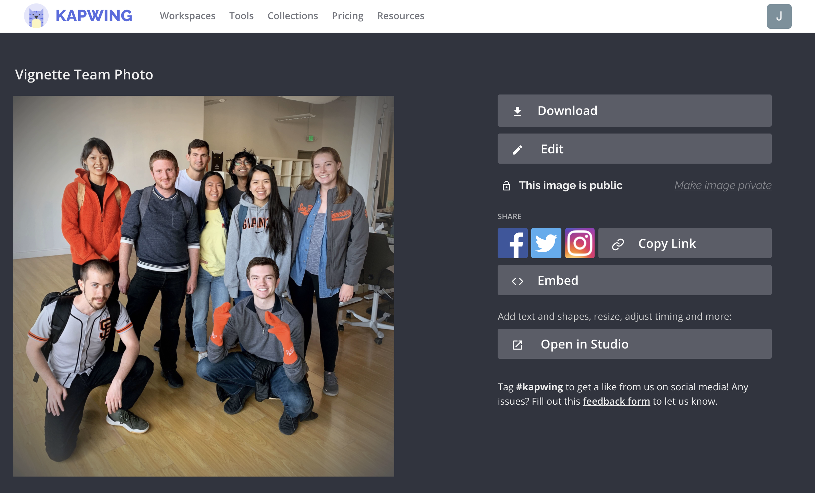Follow the feedback form link
Image resolution: width=815 pixels, height=493 pixels.
tap(616, 401)
